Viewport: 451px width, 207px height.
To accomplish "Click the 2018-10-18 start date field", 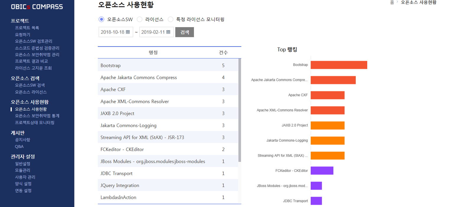I will pyautogui.click(x=116, y=32).
